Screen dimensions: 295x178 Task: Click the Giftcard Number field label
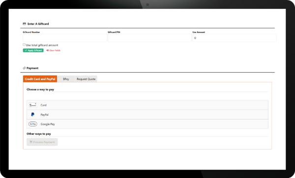point(31,32)
